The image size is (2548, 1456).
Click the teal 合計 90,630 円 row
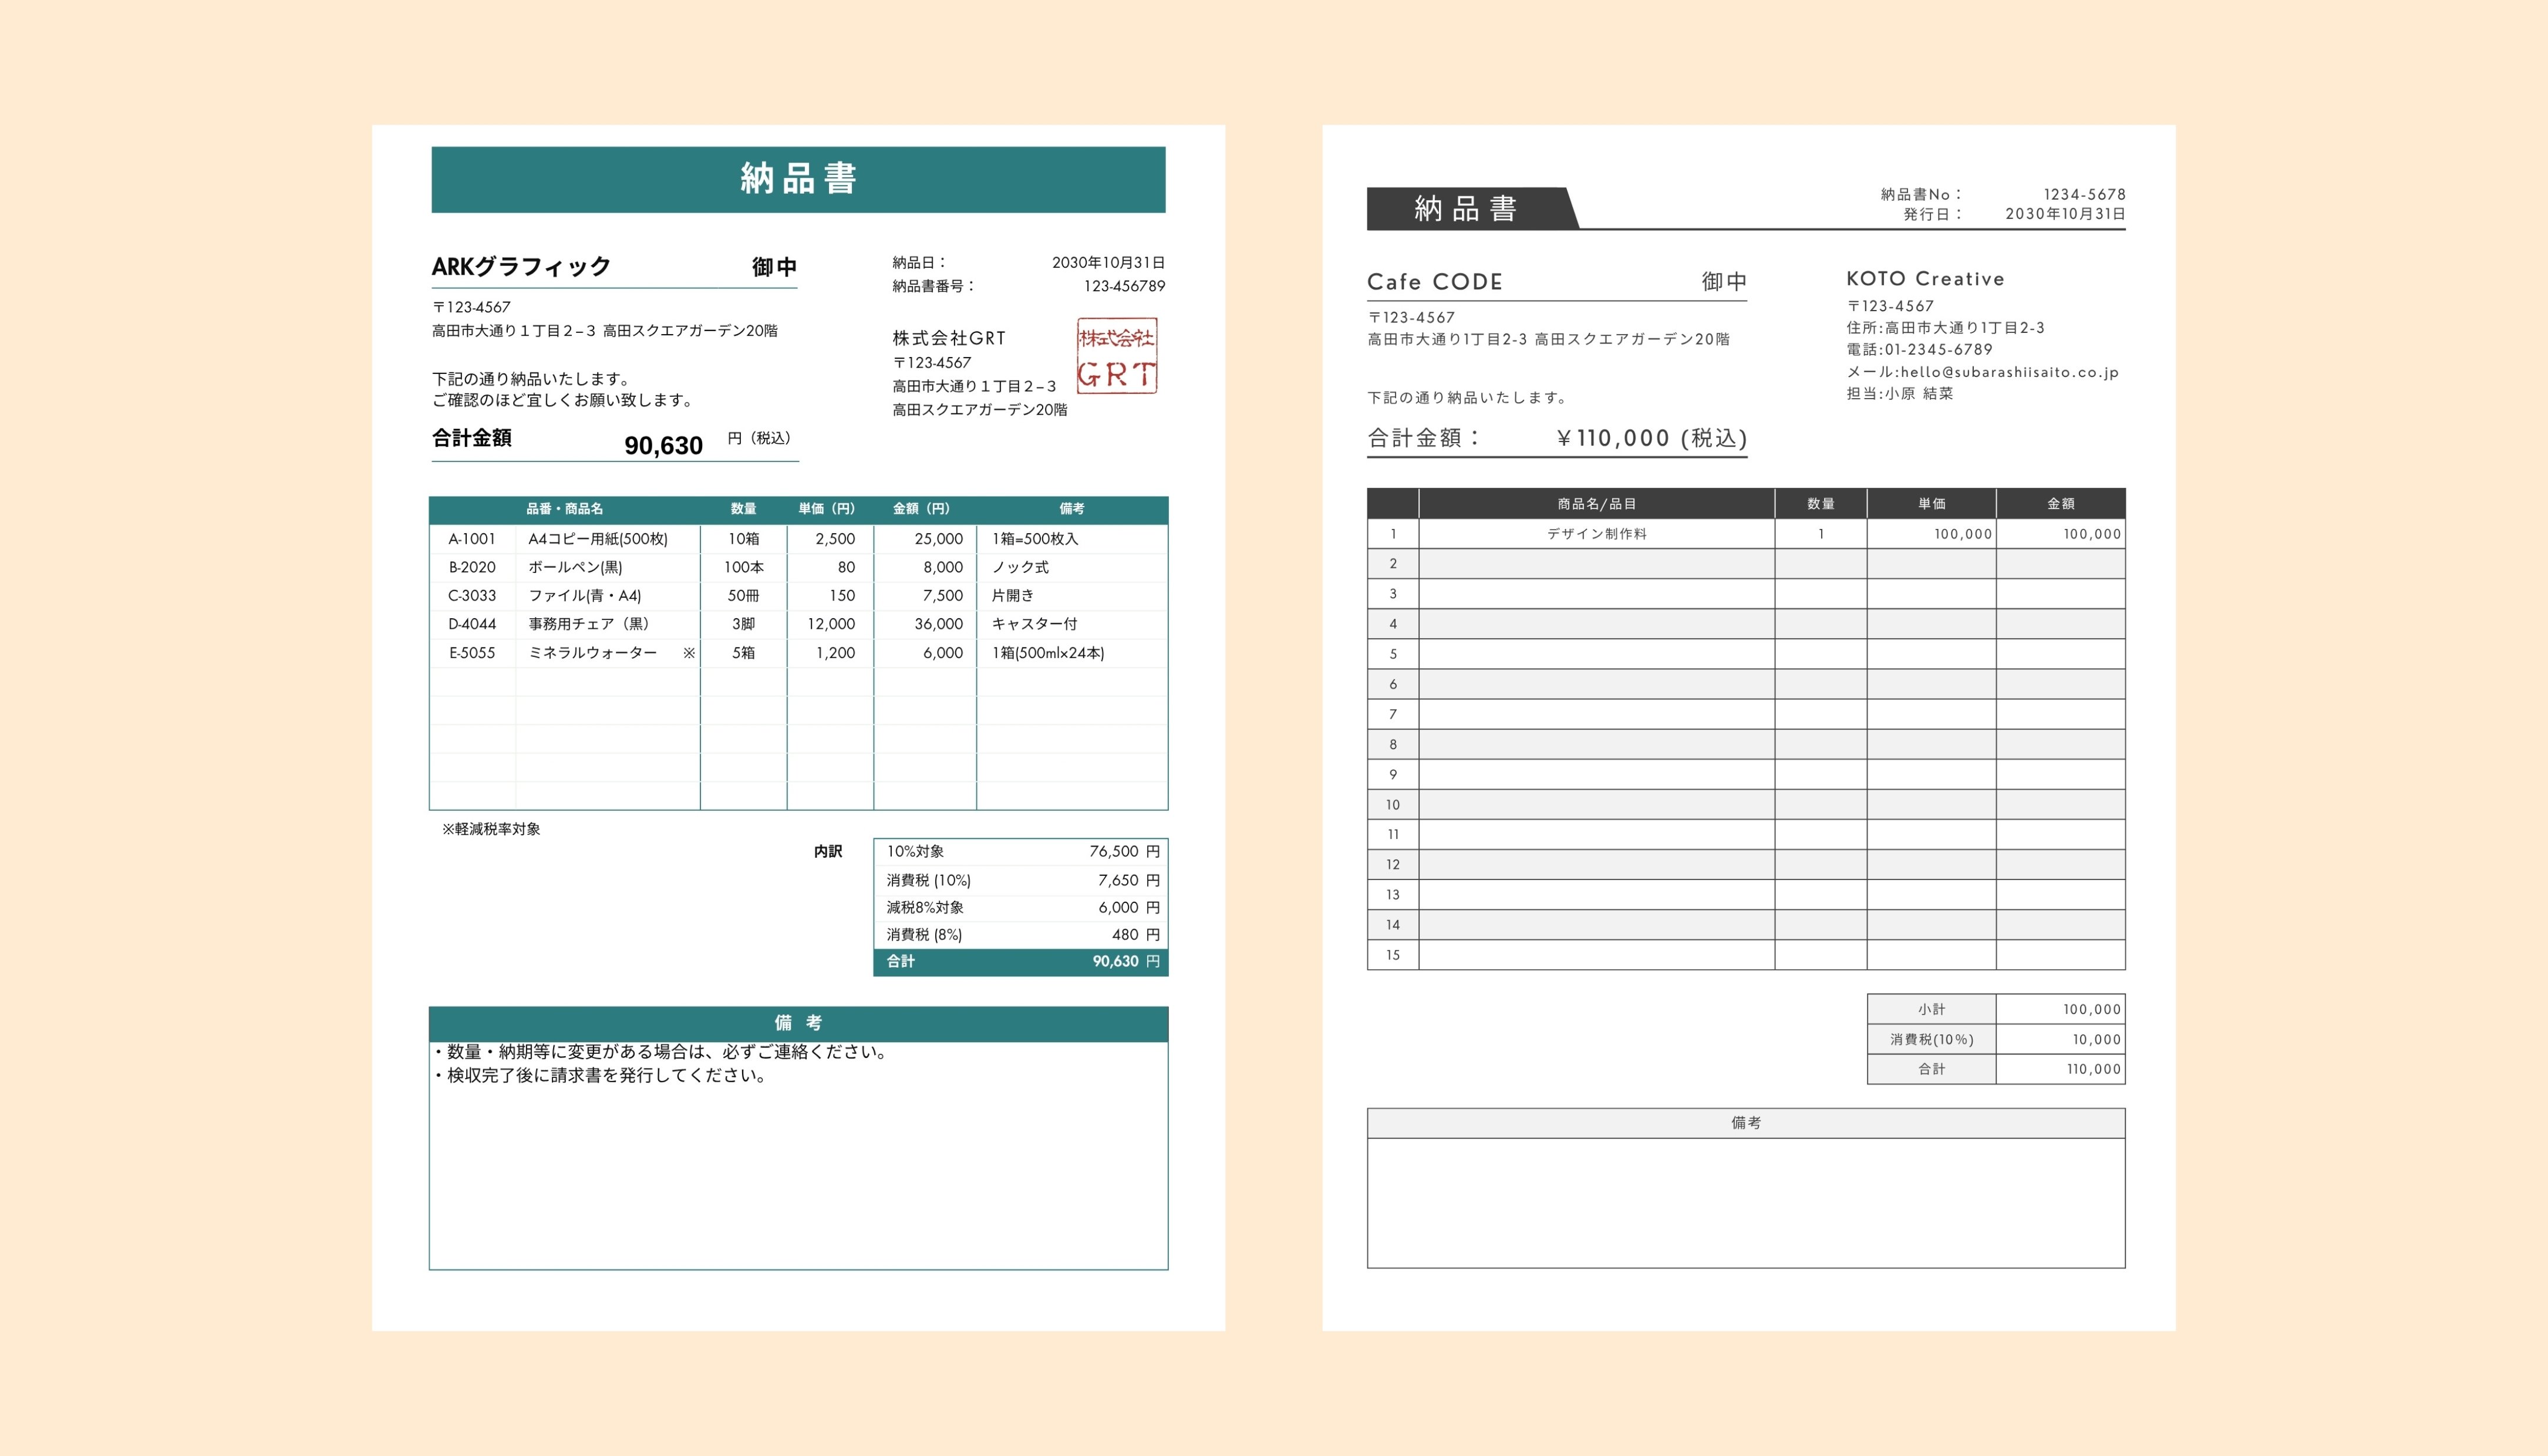[1021, 962]
